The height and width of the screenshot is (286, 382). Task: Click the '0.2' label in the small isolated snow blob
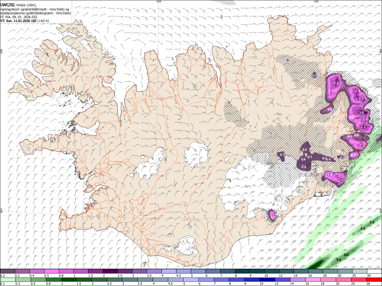pos(315,75)
